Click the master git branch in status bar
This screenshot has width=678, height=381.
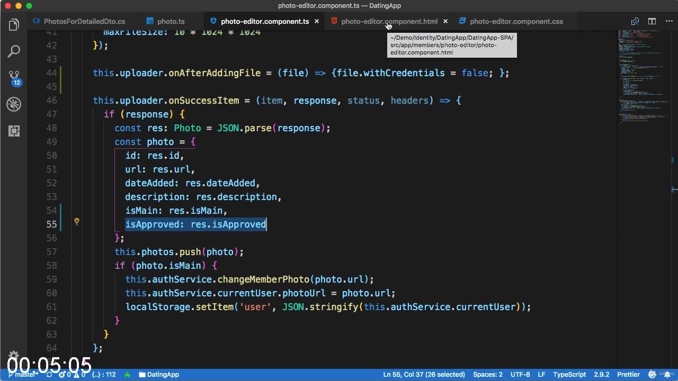(22, 374)
